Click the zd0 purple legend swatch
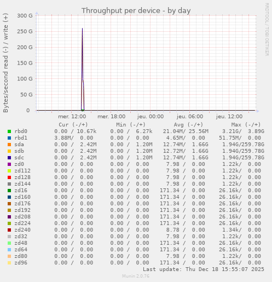 (x=9, y=164)
